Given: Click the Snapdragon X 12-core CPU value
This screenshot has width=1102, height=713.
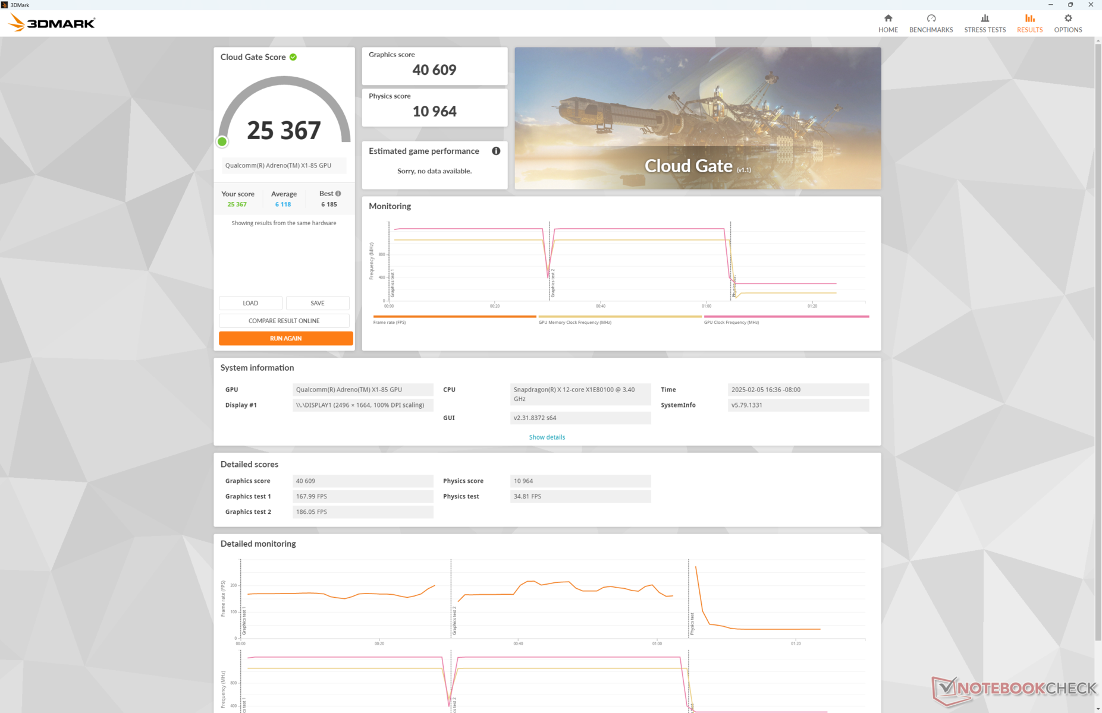Looking at the screenshot, I should (x=580, y=395).
